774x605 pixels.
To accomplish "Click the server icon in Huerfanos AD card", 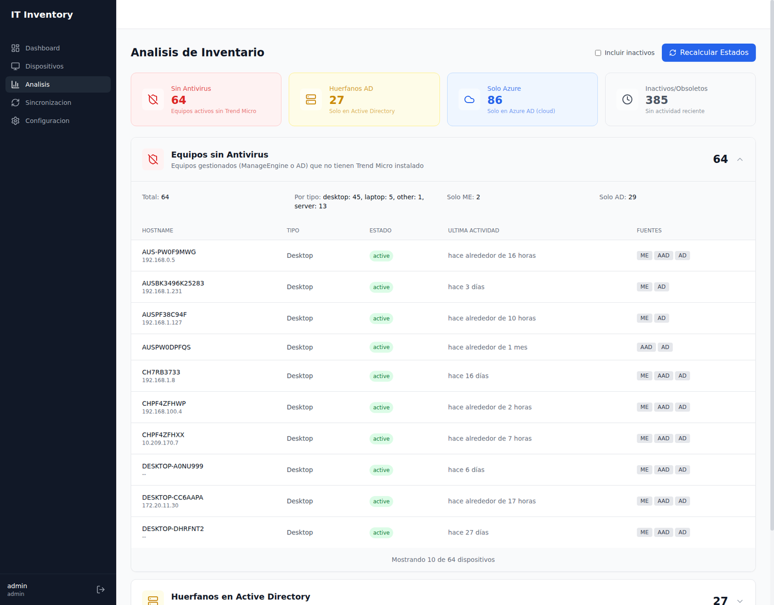I will tap(311, 100).
